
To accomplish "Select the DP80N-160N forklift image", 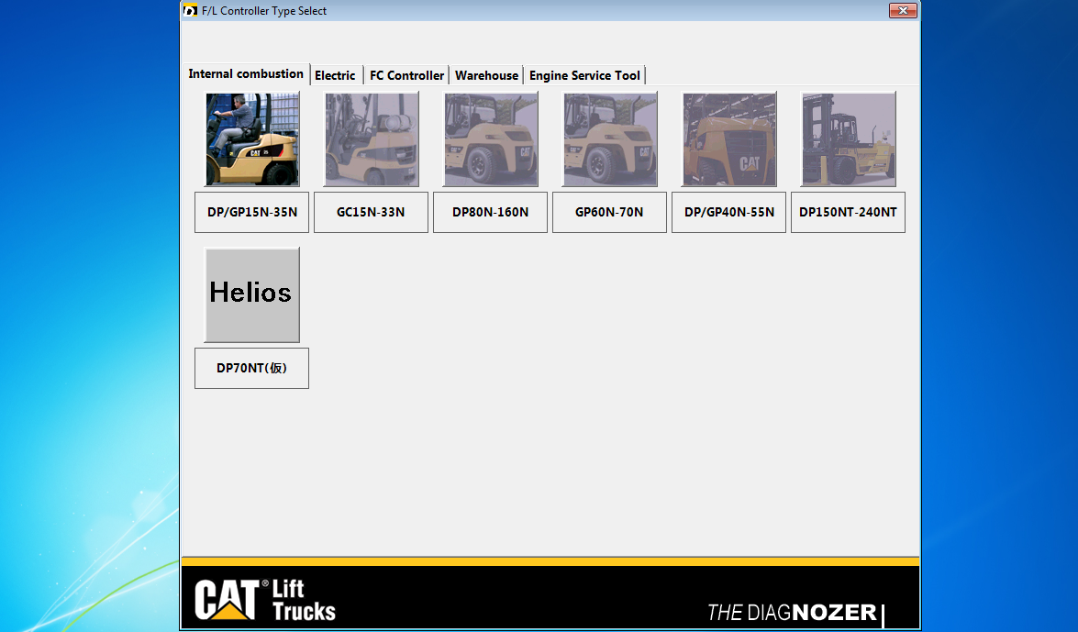I will tap(491, 139).
